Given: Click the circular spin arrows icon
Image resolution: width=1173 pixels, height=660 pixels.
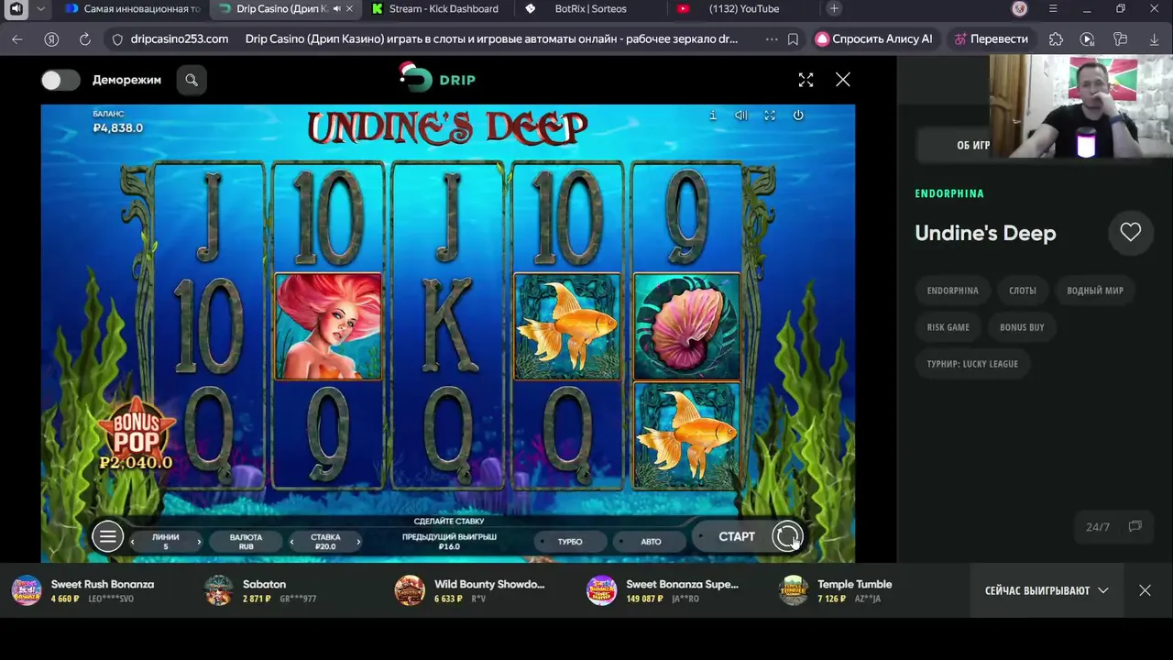Looking at the screenshot, I should pyautogui.click(x=787, y=537).
